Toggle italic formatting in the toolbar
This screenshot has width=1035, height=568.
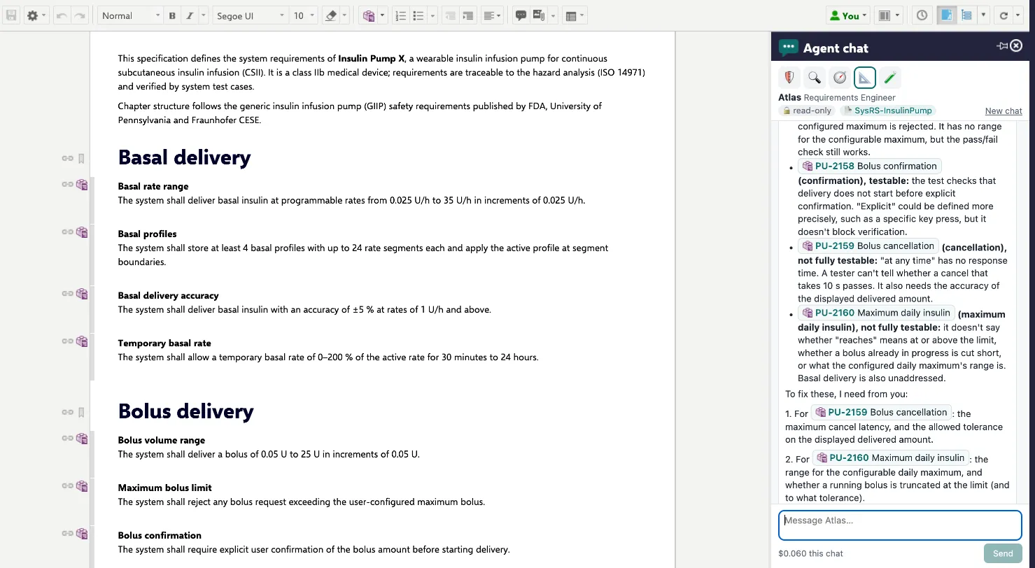(x=189, y=15)
